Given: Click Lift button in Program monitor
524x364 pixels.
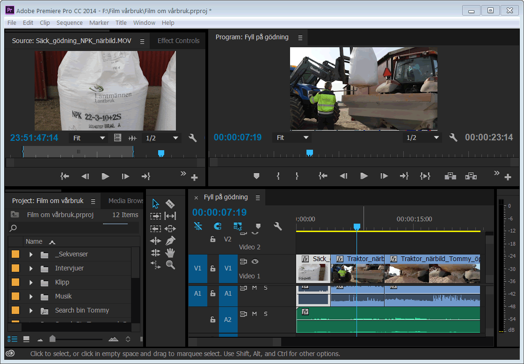Looking at the screenshot, I should point(450,176).
